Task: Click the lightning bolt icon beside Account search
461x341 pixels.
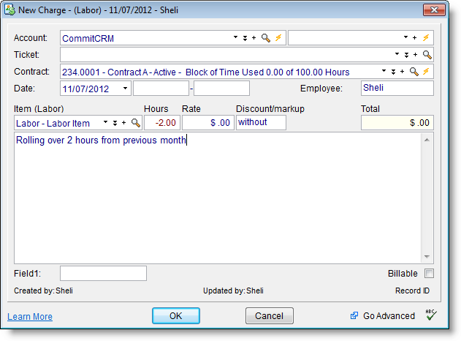Action: pyautogui.click(x=278, y=38)
